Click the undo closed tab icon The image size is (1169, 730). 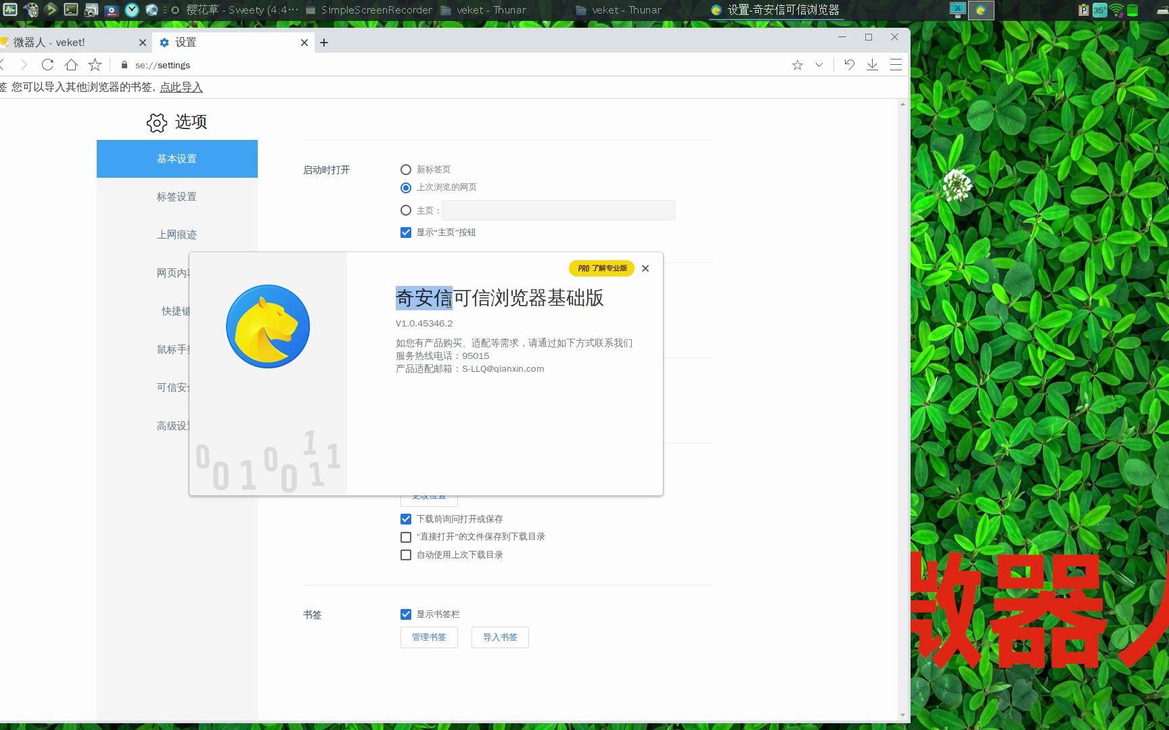(x=849, y=65)
